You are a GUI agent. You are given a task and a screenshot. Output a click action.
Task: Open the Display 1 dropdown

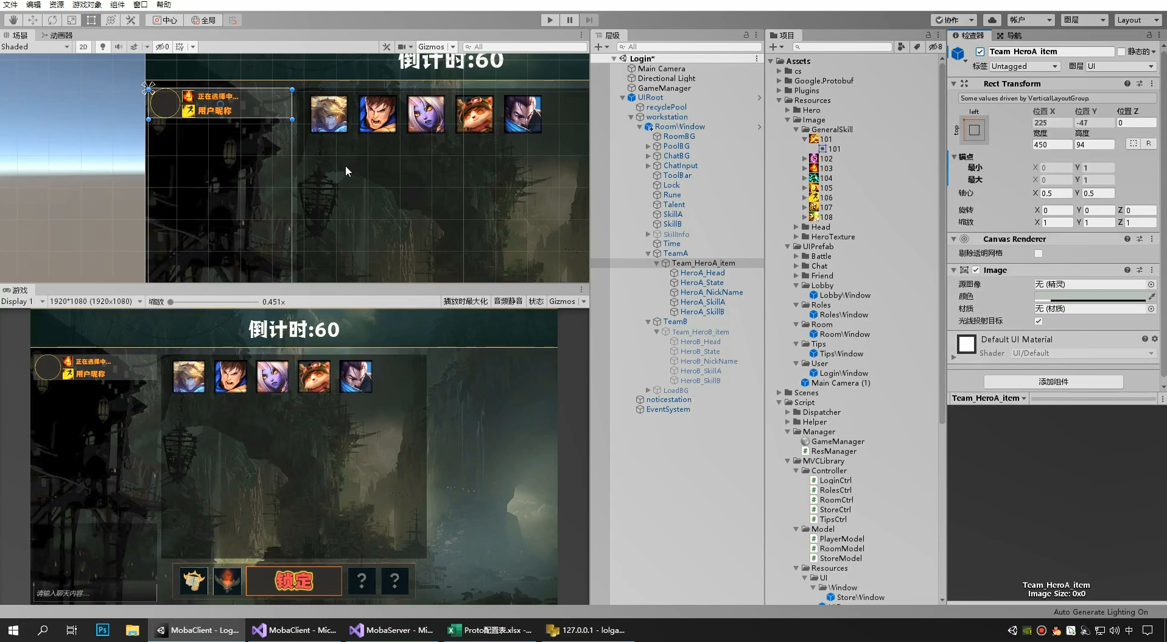pyautogui.click(x=23, y=302)
